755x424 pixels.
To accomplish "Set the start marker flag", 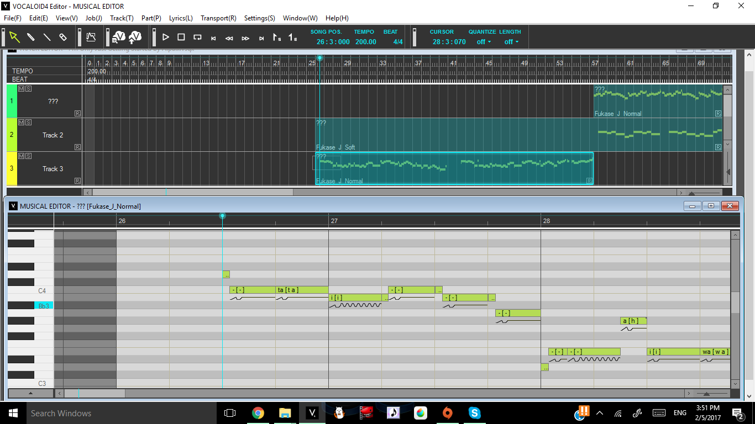I will (x=277, y=38).
